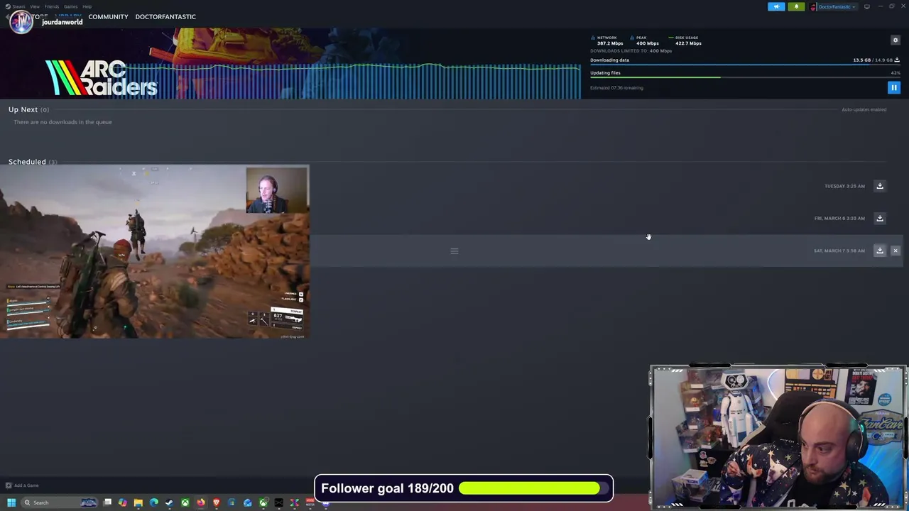Enter Big Picture mode monitor icon
Viewport: 909px width, 511px height.
point(867,6)
